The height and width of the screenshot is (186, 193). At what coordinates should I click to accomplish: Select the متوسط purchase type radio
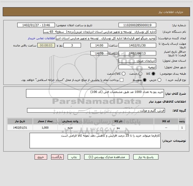pyautogui.click(x=145, y=80)
